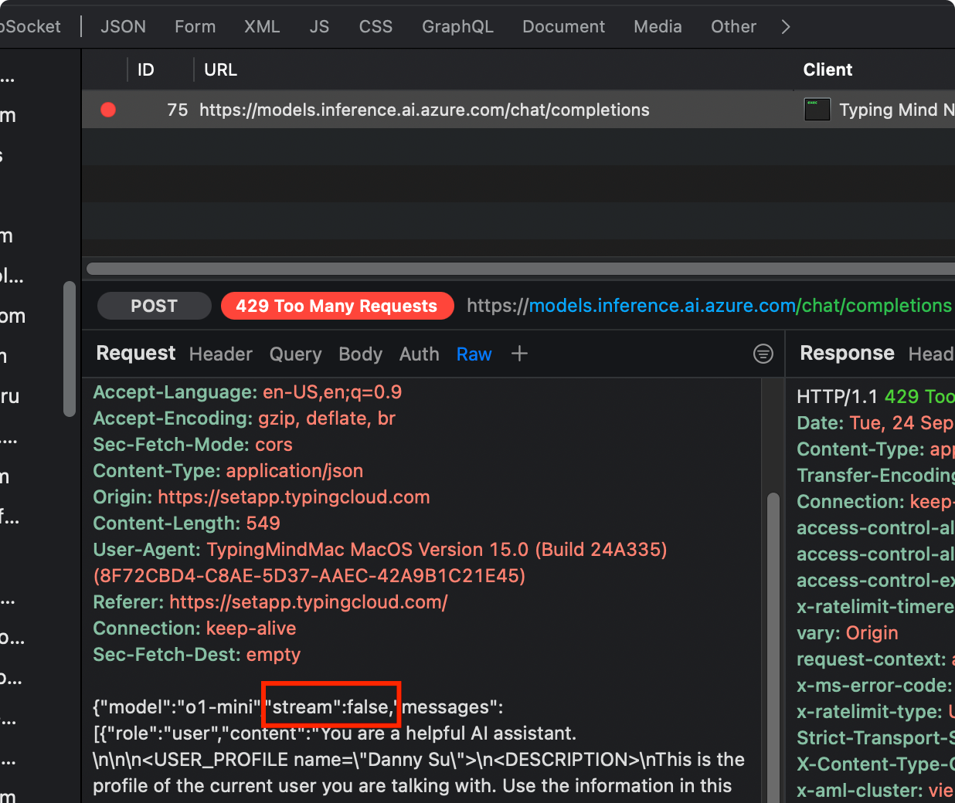Click the Connection: keep-alive request line
955x803 pixels.
coord(195,629)
